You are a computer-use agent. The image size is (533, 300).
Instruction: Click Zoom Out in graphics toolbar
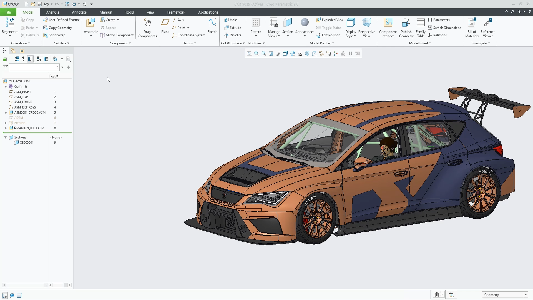point(264,53)
